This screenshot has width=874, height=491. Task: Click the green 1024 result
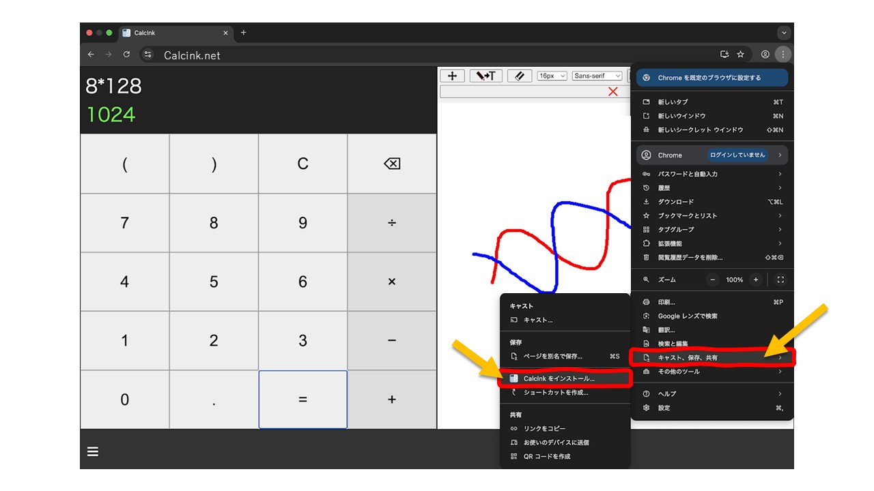point(111,115)
